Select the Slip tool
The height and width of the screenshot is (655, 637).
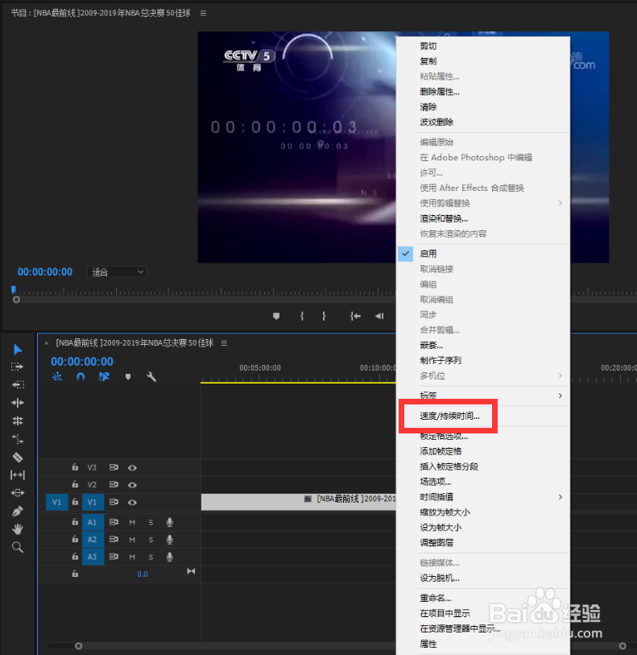[18, 475]
